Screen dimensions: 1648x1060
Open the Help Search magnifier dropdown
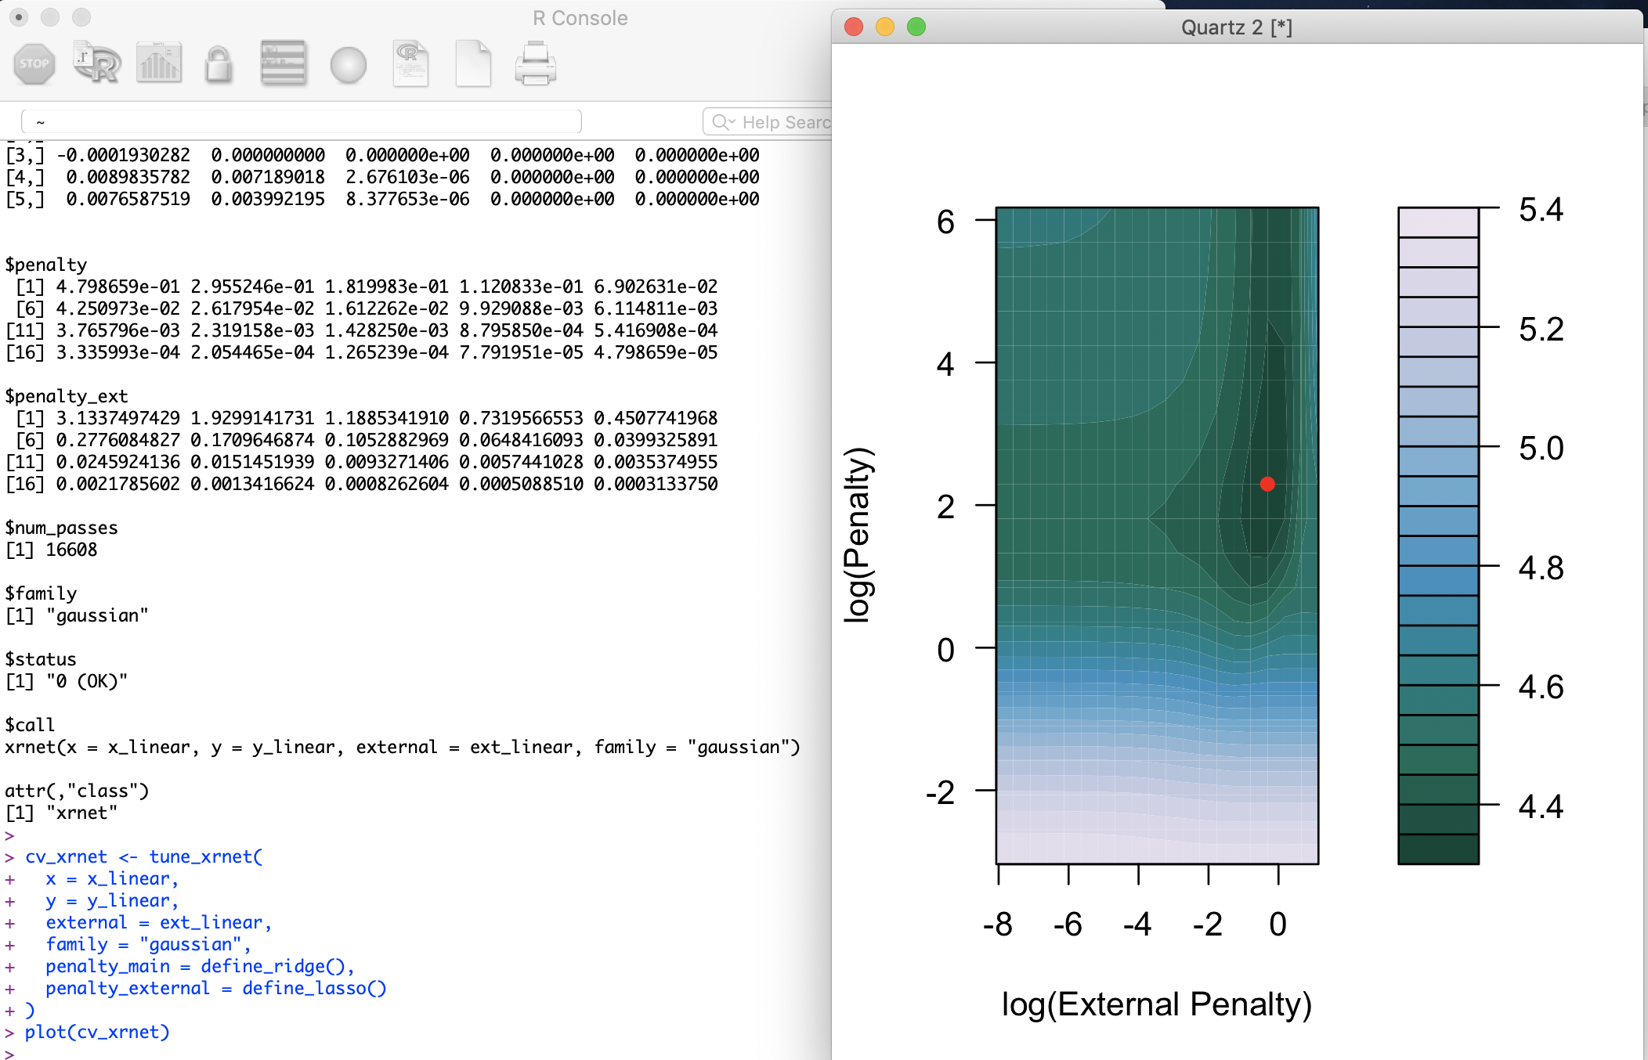722,122
